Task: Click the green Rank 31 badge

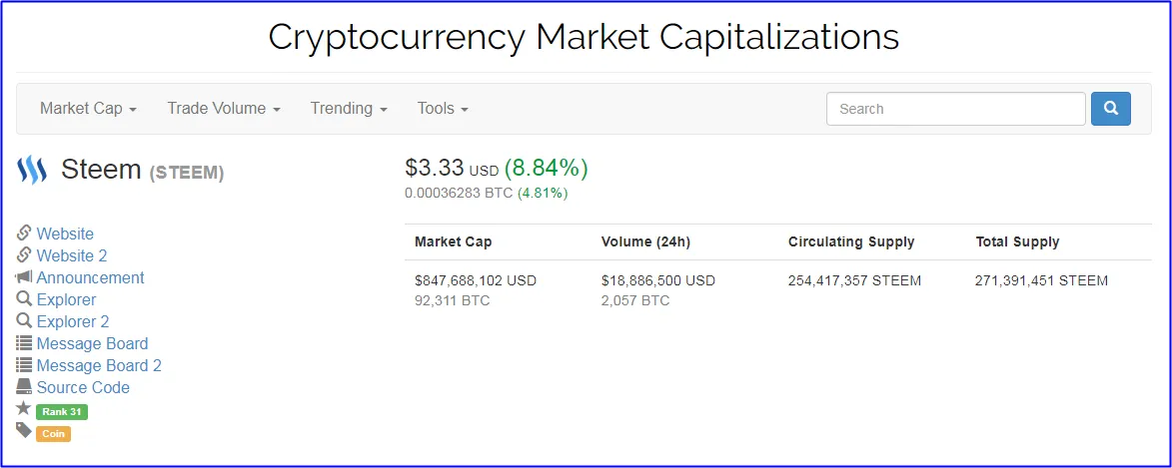Action: (62, 412)
